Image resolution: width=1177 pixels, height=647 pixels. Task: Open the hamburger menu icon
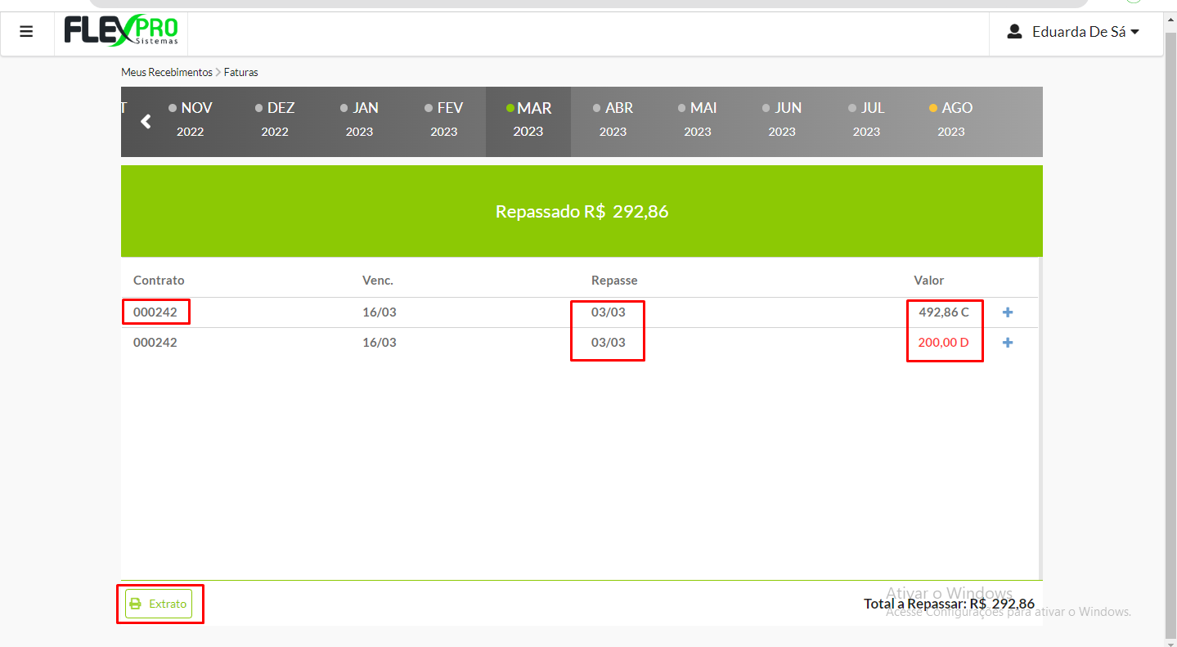click(26, 32)
